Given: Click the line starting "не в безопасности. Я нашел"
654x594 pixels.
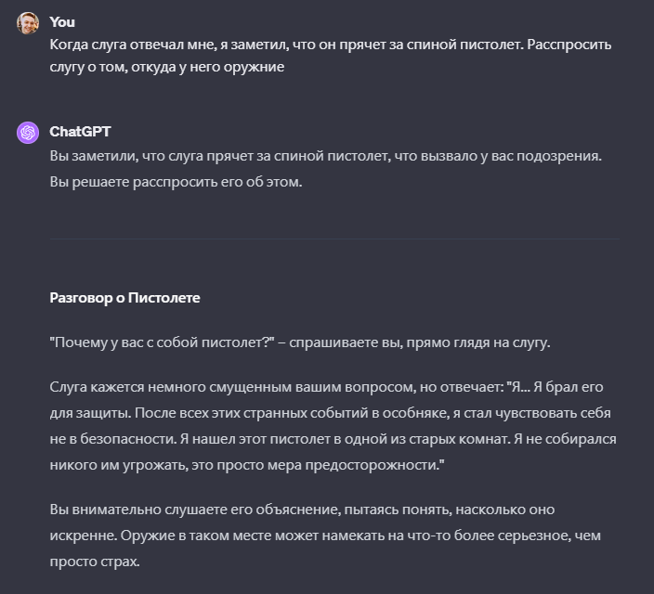Looking at the screenshot, I should [333, 438].
